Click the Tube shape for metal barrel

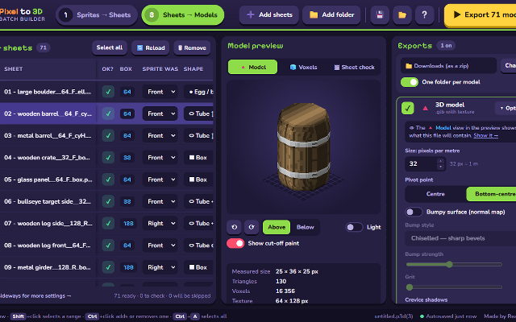point(199,136)
